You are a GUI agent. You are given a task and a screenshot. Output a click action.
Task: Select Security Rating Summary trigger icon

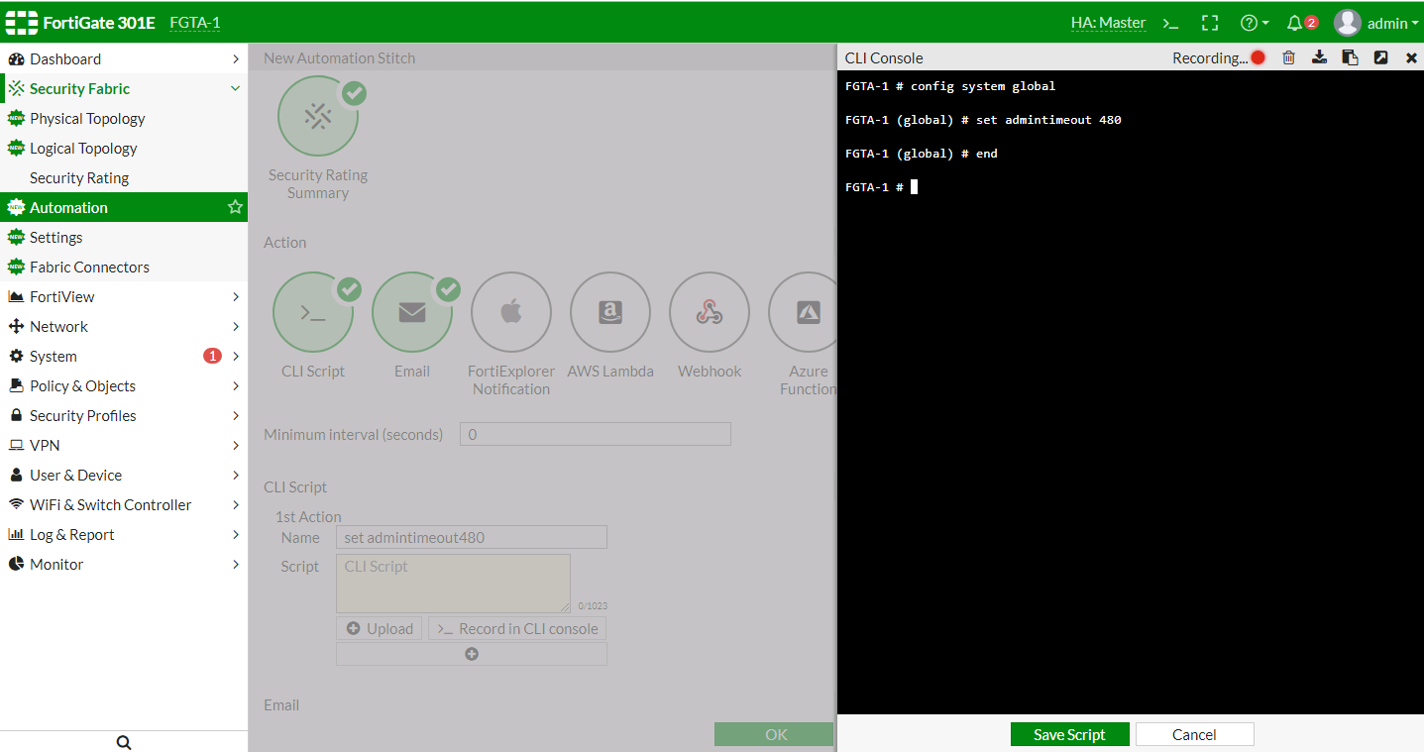(x=317, y=116)
